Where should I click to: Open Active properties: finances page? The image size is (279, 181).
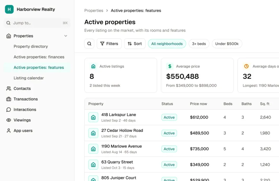pos(37,57)
